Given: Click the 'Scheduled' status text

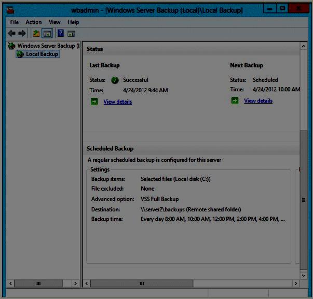Looking at the screenshot, I should point(265,80).
